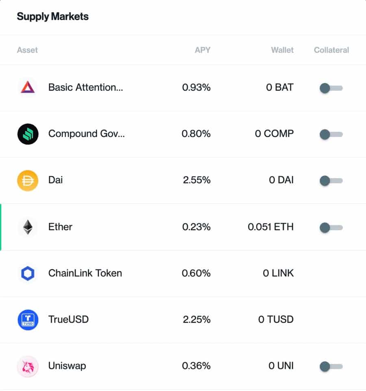The image size is (366, 391).
Task: Select the ChainLink Token name
Action: coord(85,273)
